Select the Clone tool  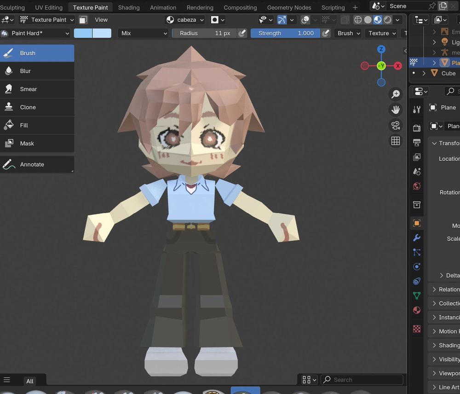(x=37, y=107)
